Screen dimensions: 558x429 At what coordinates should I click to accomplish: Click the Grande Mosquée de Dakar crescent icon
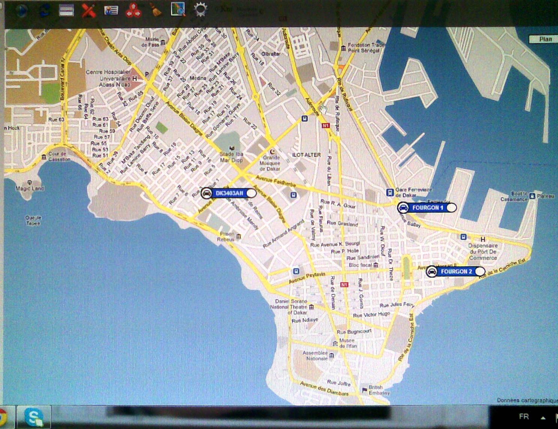(273, 151)
